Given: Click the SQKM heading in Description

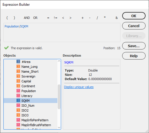Looking at the screenshot, I should tap(69, 62).
